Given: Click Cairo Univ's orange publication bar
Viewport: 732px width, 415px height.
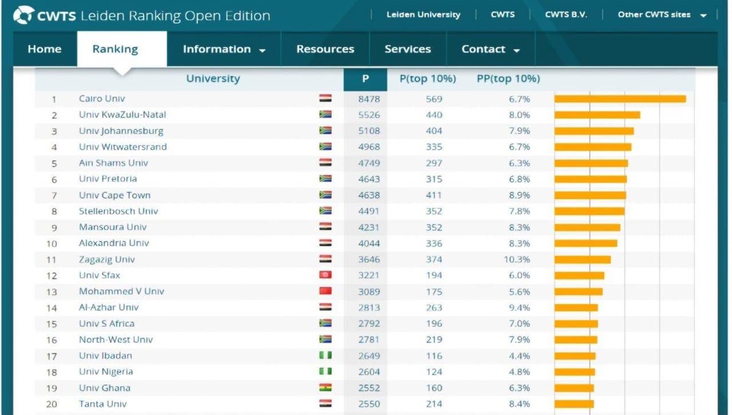Looking at the screenshot, I should [x=620, y=99].
